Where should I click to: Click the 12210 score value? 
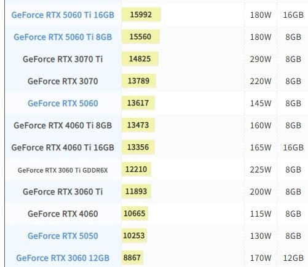pyautogui.click(x=136, y=169)
